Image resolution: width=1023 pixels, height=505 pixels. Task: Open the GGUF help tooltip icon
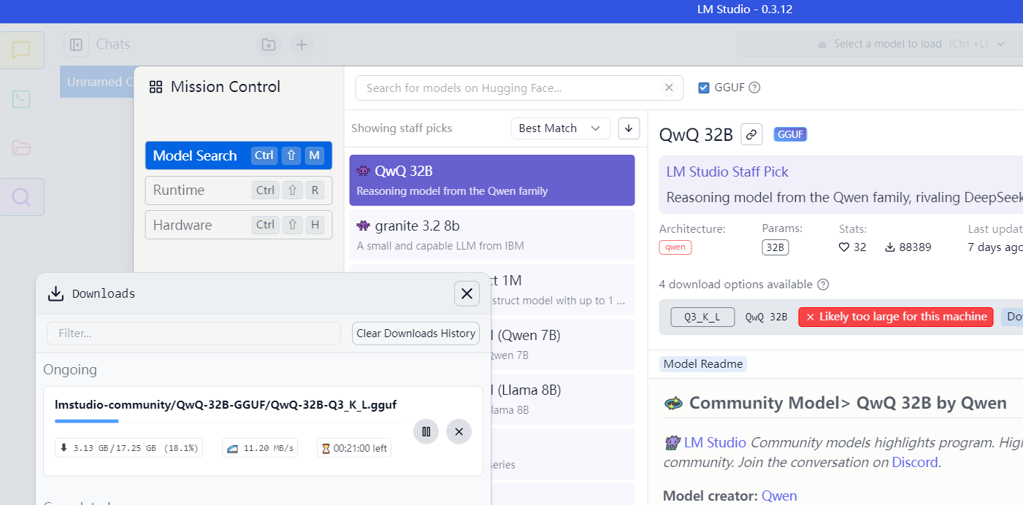click(x=755, y=88)
